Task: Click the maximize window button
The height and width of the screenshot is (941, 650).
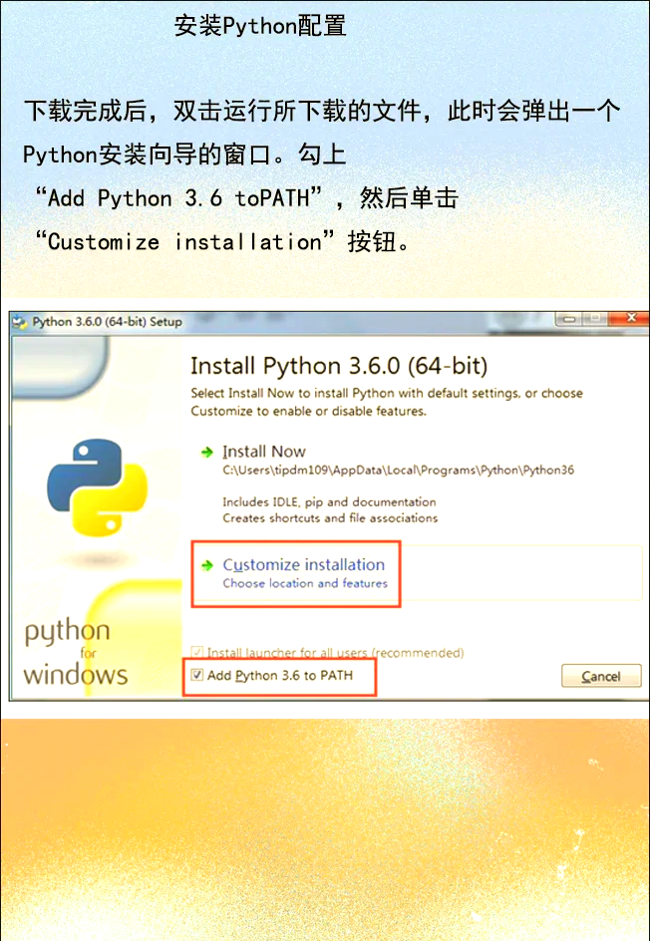Action: 595,319
